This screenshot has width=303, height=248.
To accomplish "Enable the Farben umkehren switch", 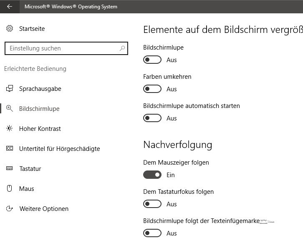I will [x=152, y=89].
